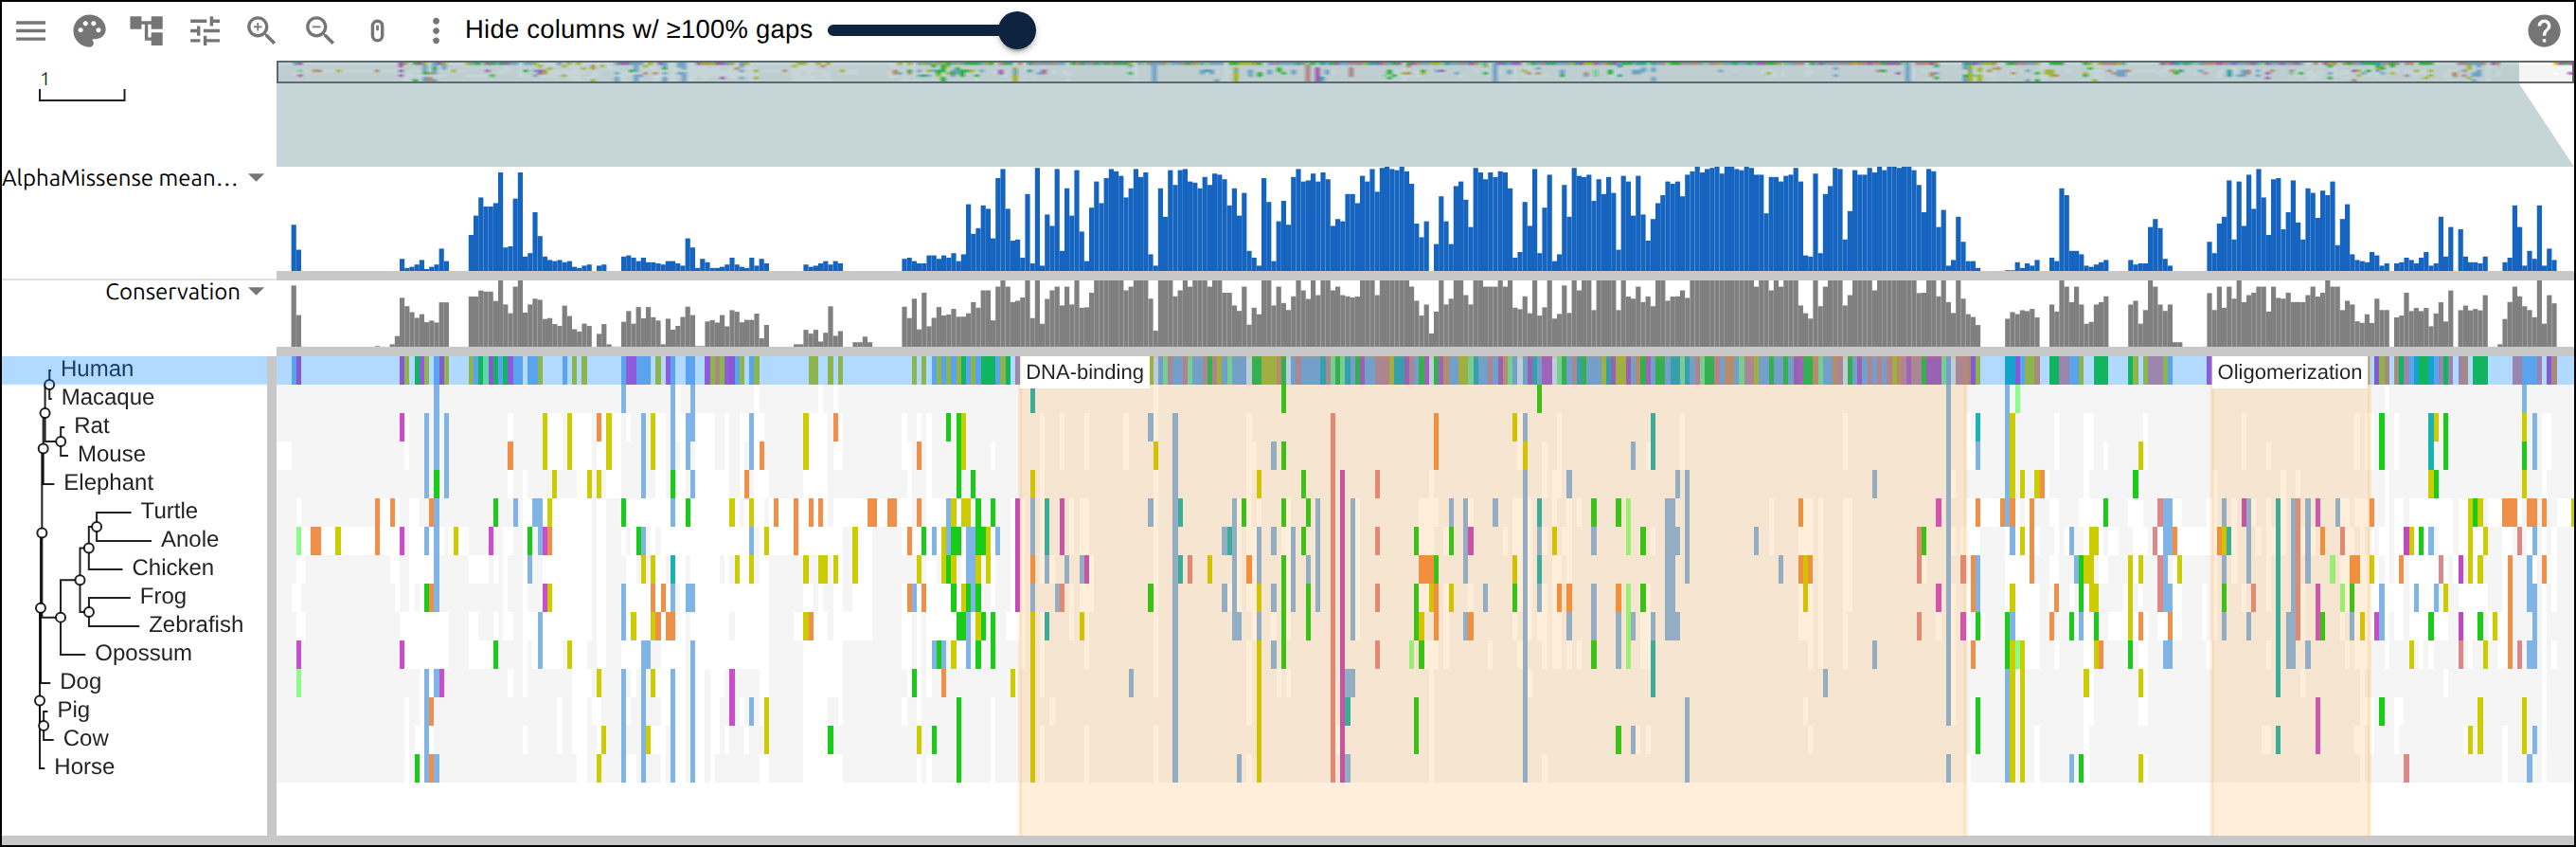Select the DNA-binding domain label
The image size is (2576, 847).
click(1084, 372)
